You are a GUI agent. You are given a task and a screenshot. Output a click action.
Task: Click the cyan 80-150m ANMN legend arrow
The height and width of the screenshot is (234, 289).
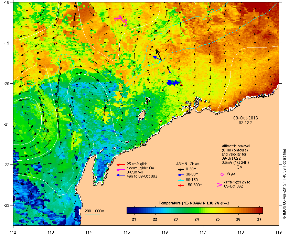coord(181,180)
